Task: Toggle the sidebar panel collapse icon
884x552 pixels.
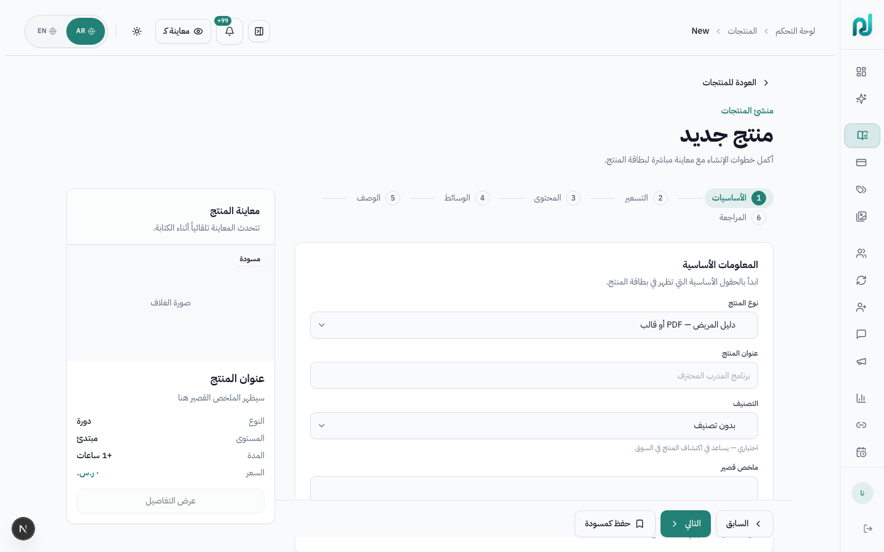Action: coord(259,31)
